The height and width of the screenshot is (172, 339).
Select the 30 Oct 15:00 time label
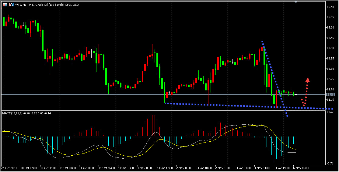click(48, 168)
